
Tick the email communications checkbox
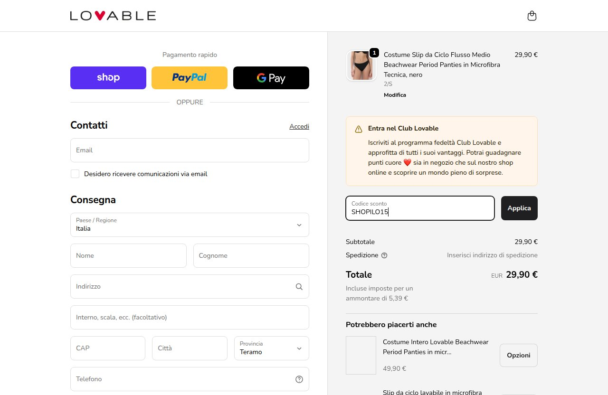(75, 174)
